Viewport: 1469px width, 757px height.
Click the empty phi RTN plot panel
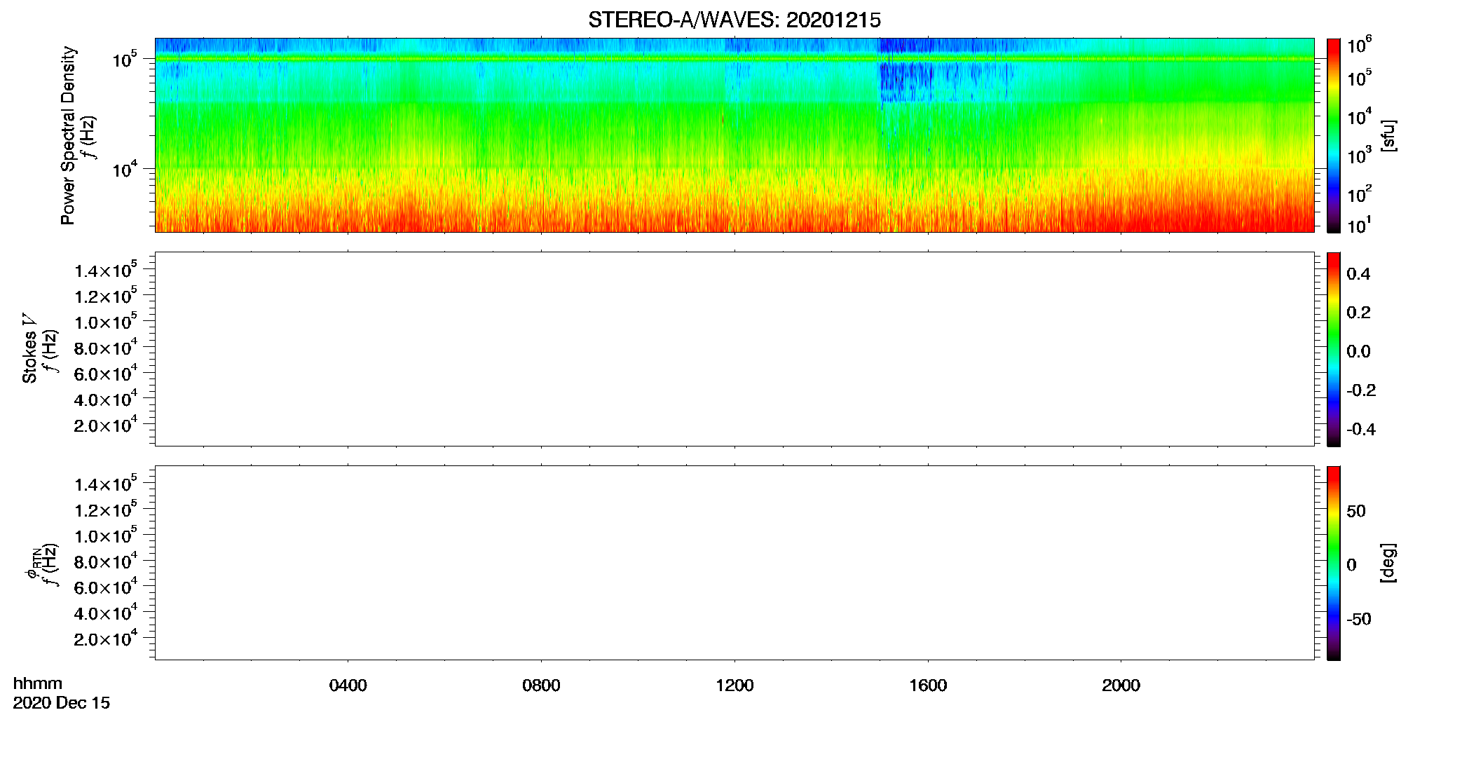coord(734,563)
